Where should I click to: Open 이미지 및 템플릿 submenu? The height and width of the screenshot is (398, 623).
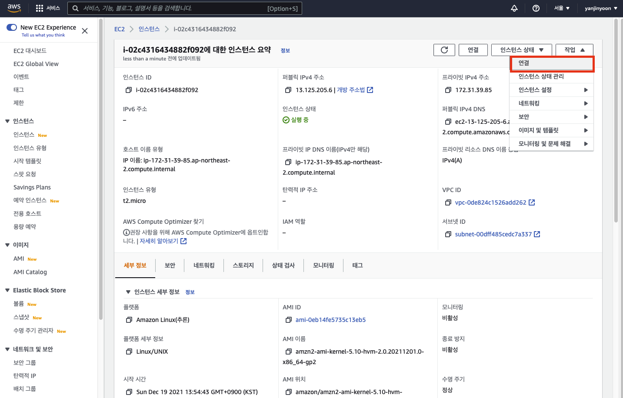click(x=552, y=130)
